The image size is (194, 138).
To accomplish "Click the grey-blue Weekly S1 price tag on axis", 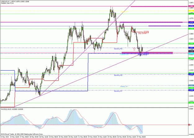I will click(x=191, y=85).
